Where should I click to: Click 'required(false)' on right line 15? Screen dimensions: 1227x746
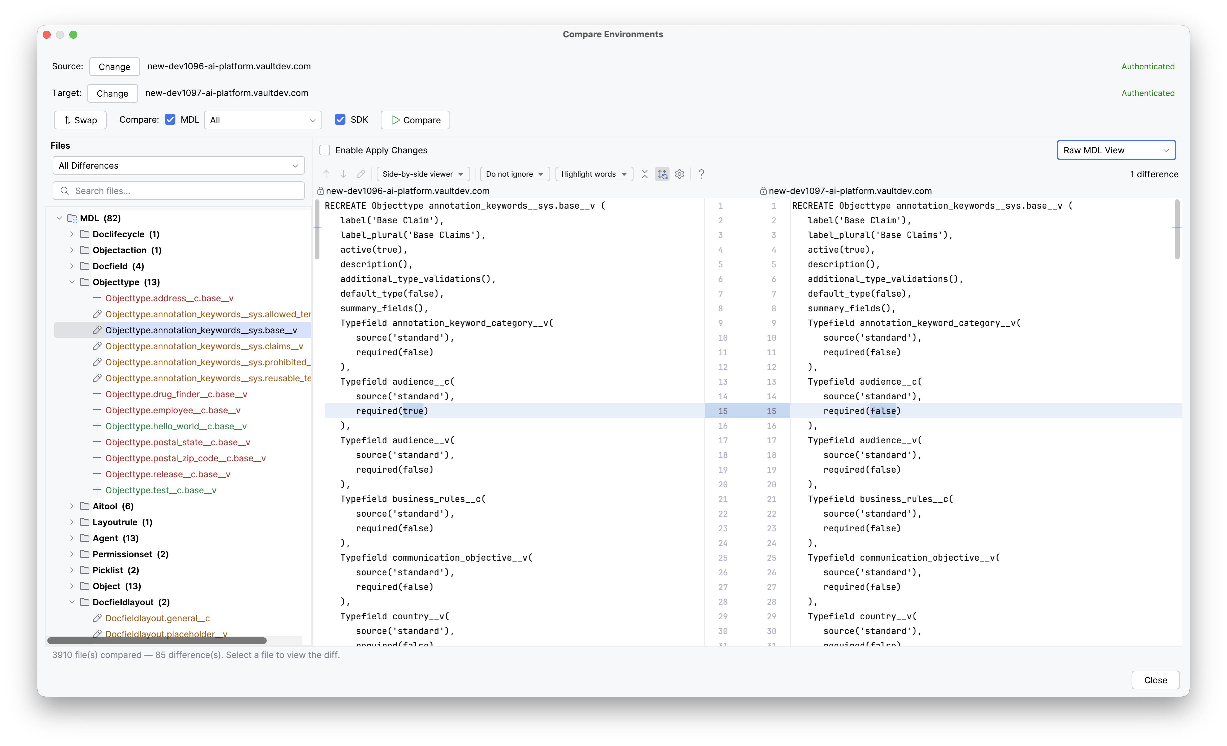(862, 411)
